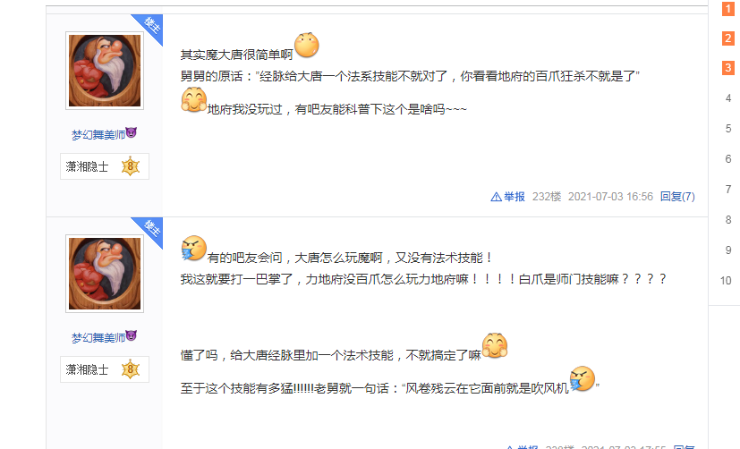
Task: Go to page 1 in side pager
Action: tap(727, 8)
